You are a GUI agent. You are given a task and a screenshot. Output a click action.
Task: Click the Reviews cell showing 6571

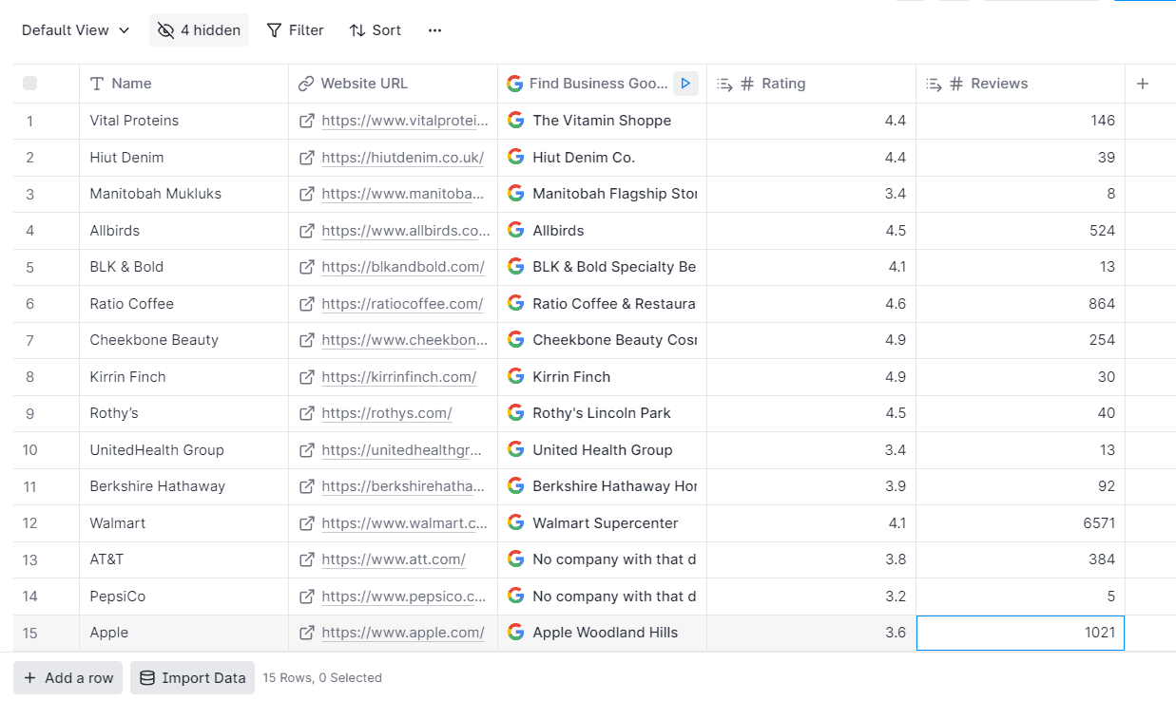tap(1021, 523)
